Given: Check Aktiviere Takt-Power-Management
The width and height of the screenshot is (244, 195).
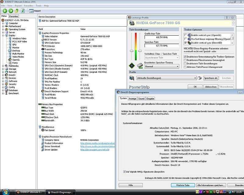Looking at the screenshot, I should pos(185,67).
